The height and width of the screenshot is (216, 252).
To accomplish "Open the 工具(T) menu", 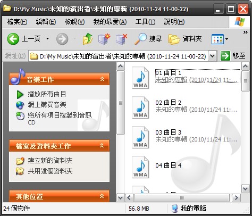I will (145, 22).
